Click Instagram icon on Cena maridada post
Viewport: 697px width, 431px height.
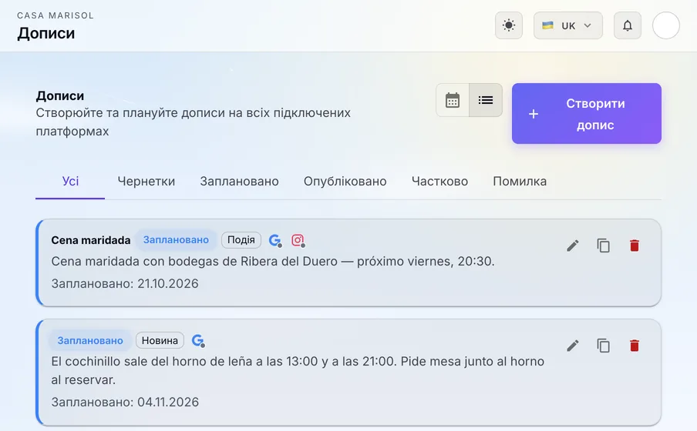click(298, 240)
